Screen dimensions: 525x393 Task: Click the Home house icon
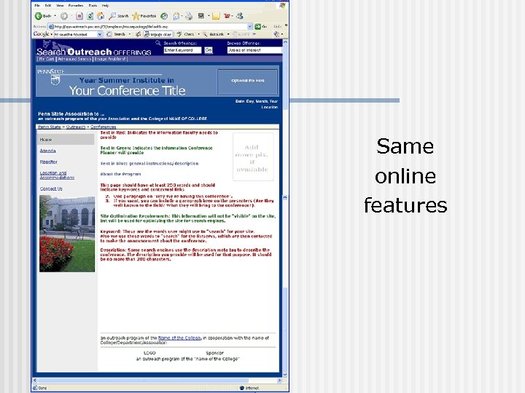[x=101, y=16]
